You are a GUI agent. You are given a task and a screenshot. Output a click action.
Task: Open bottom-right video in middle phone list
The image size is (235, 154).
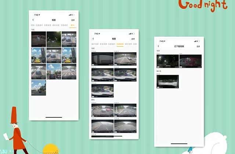(125, 125)
